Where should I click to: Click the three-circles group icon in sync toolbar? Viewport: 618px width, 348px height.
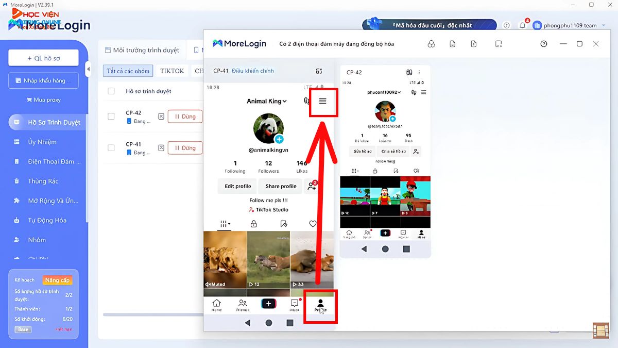pos(431,44)
